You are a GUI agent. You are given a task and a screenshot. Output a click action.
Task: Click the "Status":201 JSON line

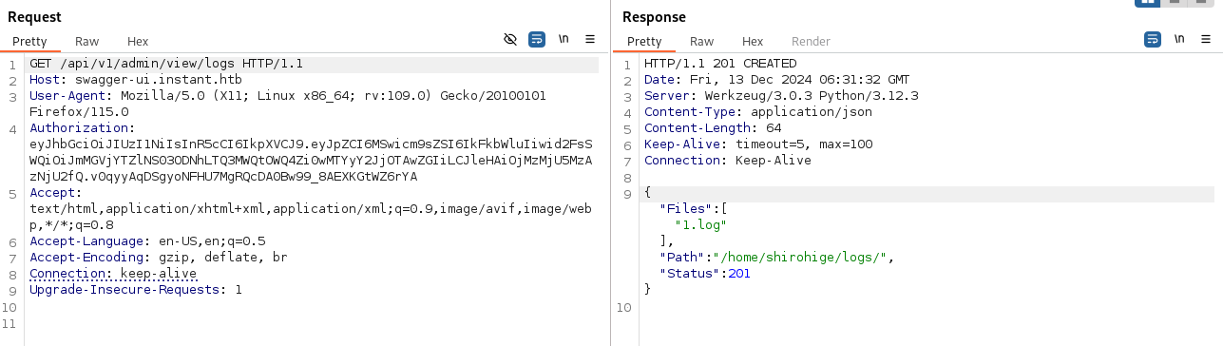705,274
